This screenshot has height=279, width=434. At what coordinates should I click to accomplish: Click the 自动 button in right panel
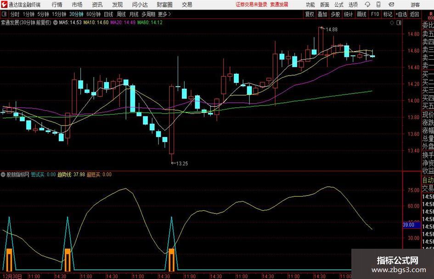[428, 180]
